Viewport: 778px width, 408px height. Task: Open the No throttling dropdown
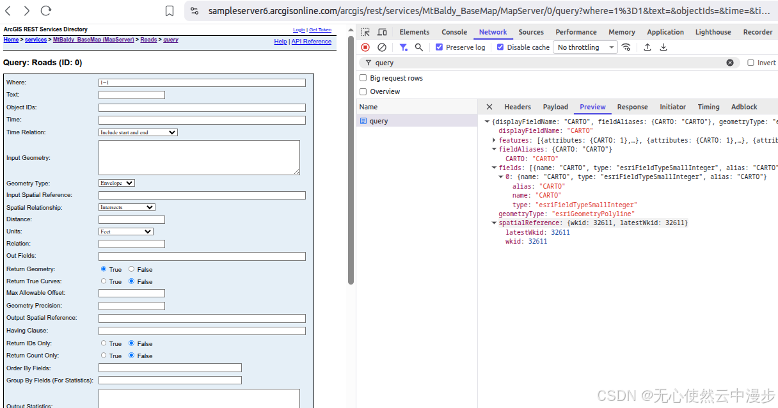(x=585, y=47)
